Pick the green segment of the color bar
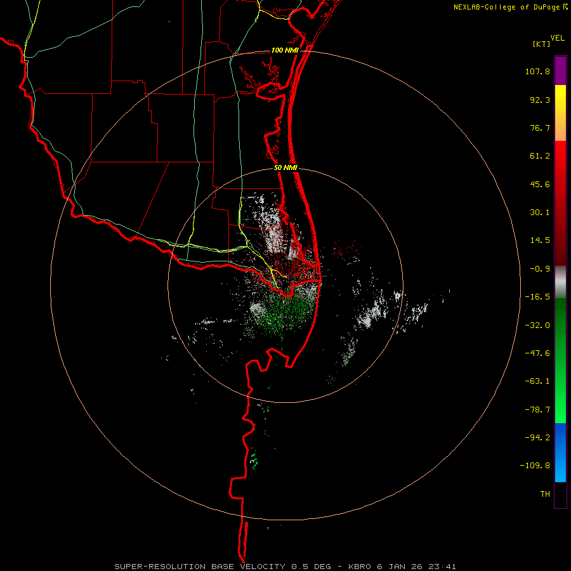The image size is (571, 571). pos(560,360)
